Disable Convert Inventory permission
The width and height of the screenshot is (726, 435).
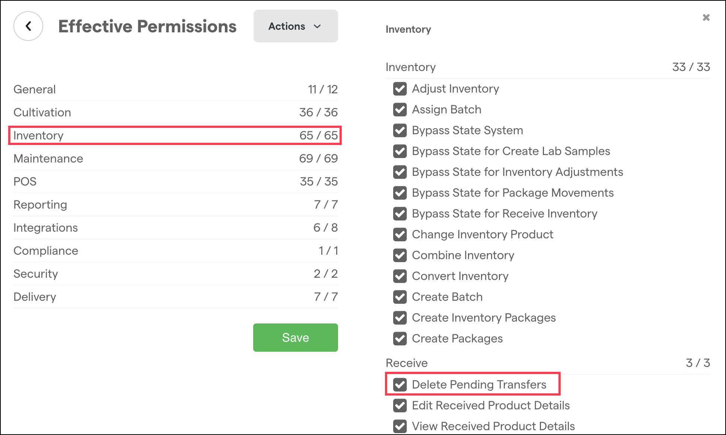399,276
